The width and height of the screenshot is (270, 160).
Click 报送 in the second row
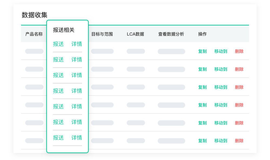[58, 60]
